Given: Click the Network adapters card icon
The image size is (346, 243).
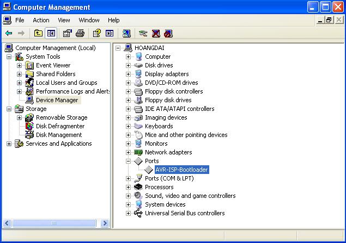Looking at the screenshot, I should click(138, 152).
